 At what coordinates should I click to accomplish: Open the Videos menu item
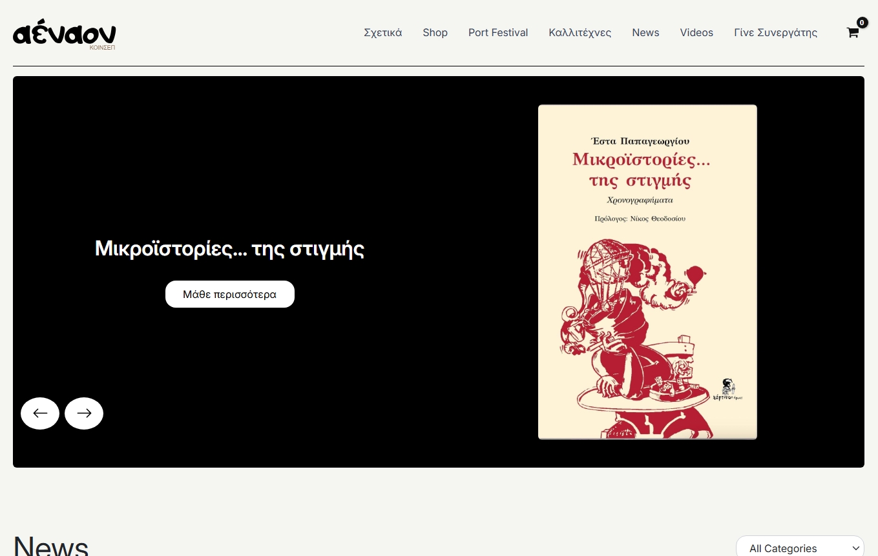696,32
